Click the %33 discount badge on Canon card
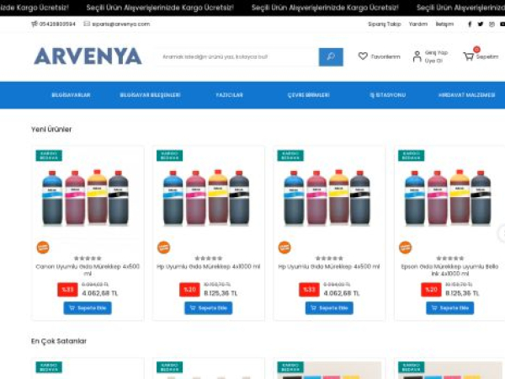The height and width of the screenshot is (379, 505). (67, 290)
